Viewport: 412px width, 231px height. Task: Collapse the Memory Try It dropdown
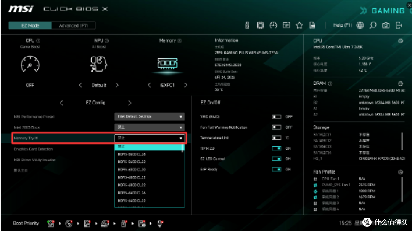click(150, 138)
